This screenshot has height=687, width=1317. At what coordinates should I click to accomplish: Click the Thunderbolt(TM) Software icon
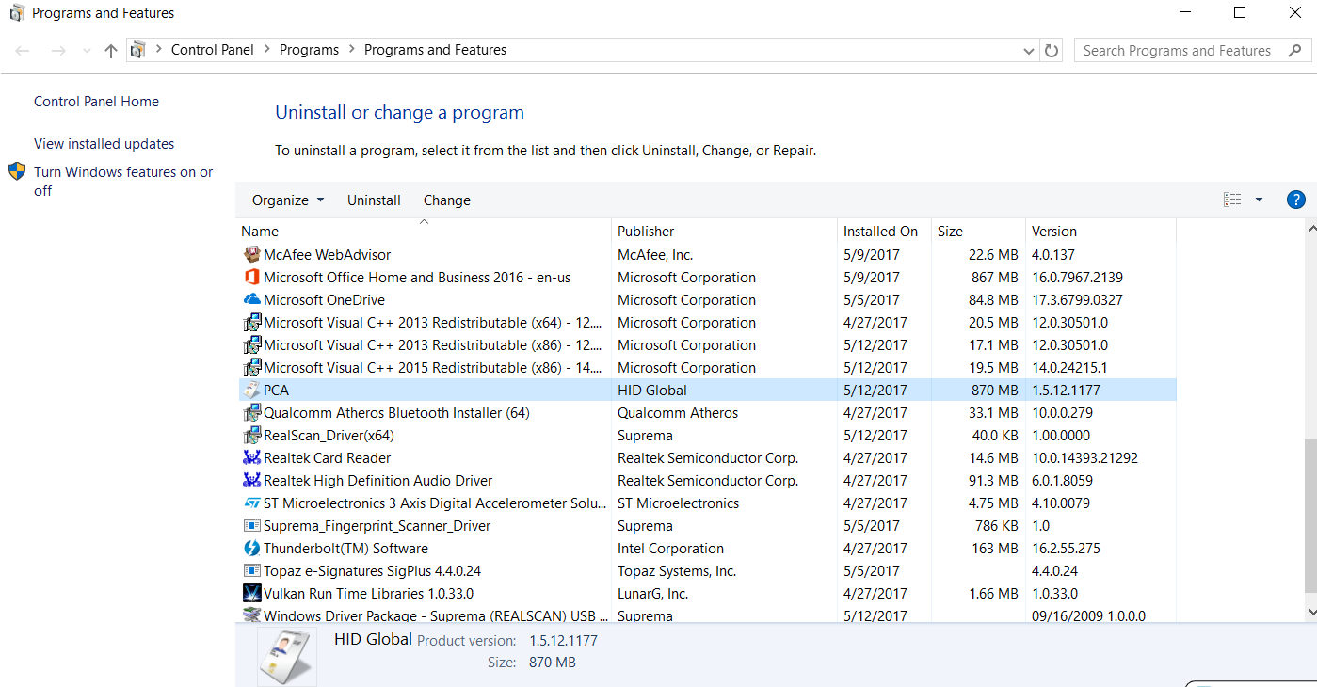coord(251,549)
